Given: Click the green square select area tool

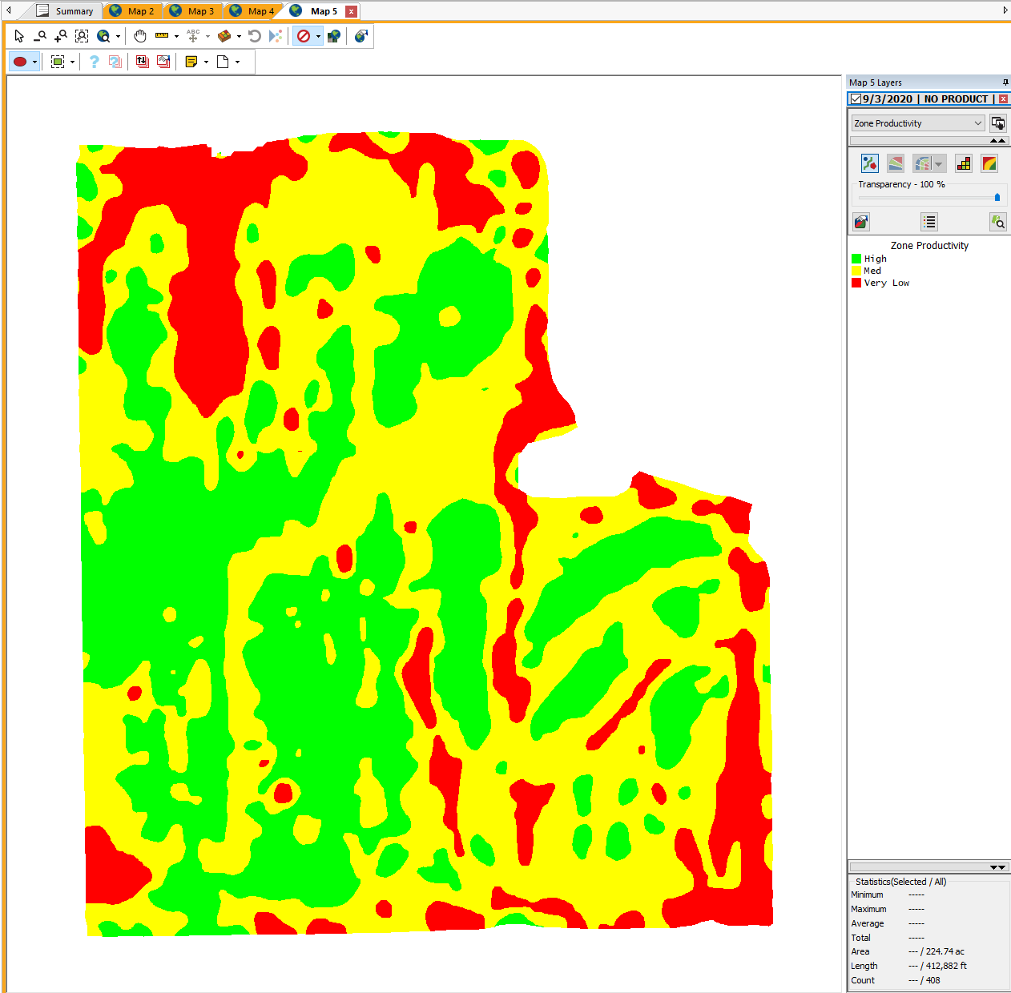Looking at the screenshot, I should (x=58, y=62).
